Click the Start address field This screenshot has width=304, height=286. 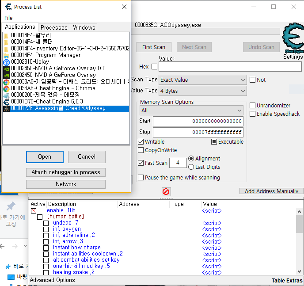(198, 122)
